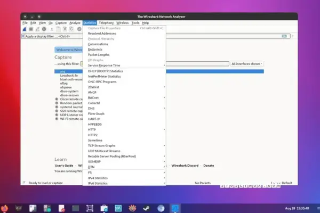320x213 pixels.
Task: Open the Wireless menu
Action: (123, 23)
